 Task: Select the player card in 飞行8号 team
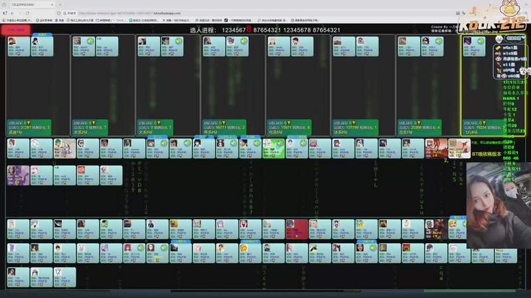[x=474, y=46]
